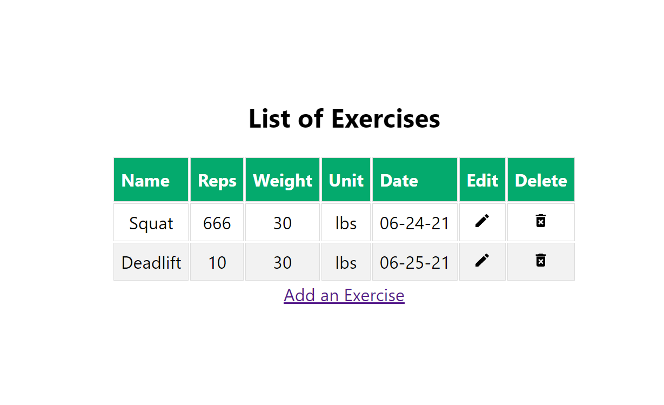Click the delete trash icon for Deadlift

(x=540, y=261)
